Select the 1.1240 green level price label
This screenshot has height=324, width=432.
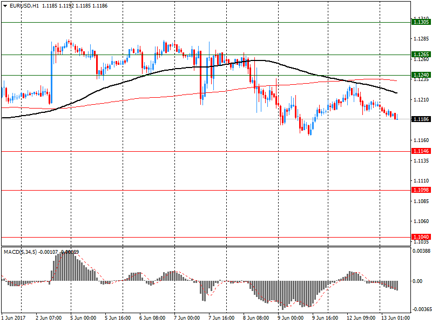tap(421, 75)
